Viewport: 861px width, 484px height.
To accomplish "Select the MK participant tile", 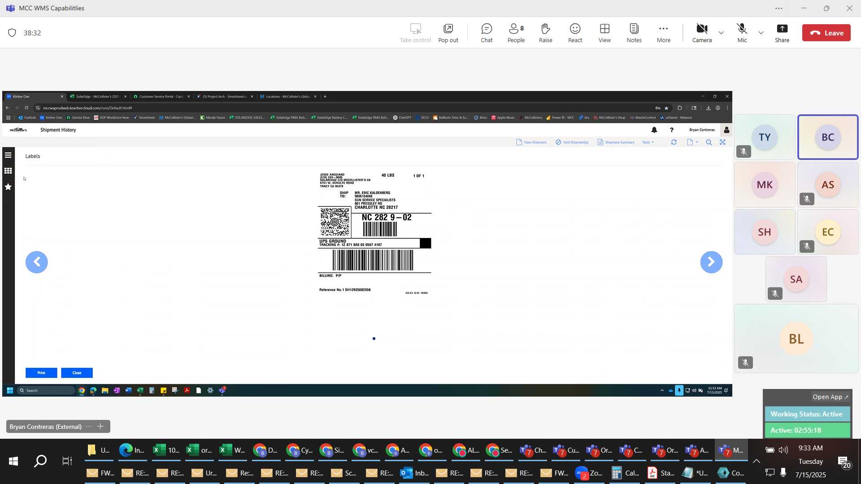I will [765, 185].
